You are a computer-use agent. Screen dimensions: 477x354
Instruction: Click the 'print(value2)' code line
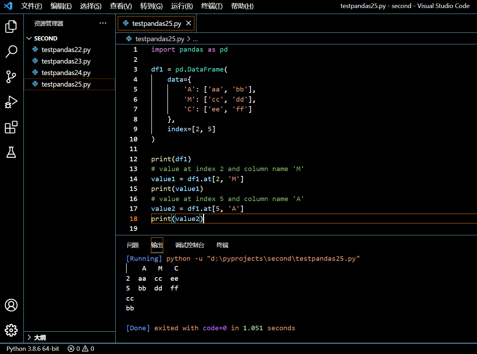(x=177, y=219)
